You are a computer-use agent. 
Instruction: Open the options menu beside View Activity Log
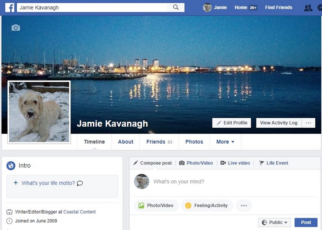click(308, 123)
